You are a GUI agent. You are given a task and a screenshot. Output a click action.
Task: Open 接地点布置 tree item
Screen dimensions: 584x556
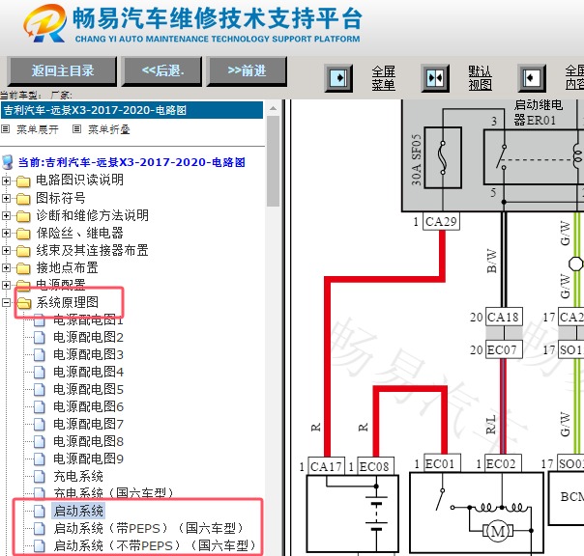click(67, 267)
